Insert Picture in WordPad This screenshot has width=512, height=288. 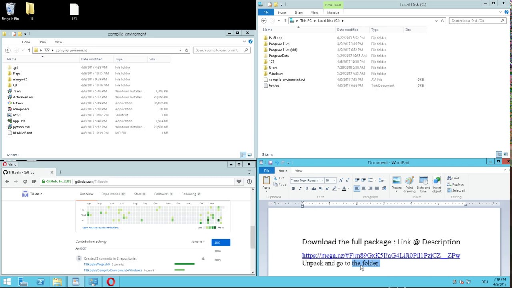[396, 184]
